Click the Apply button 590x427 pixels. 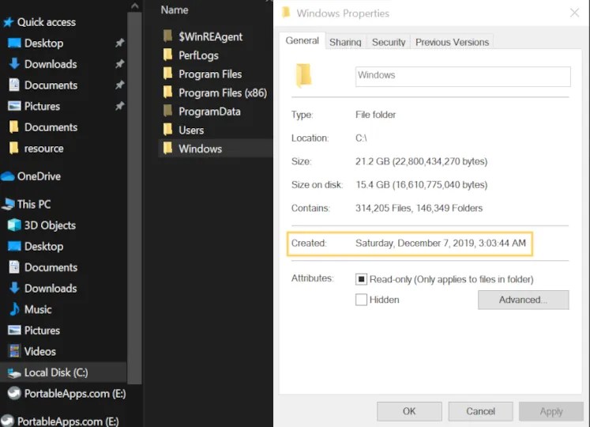click(551, 411)
